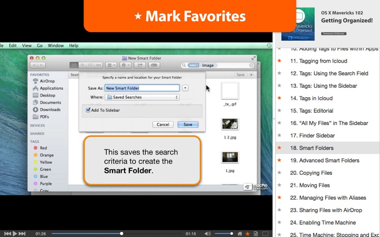Click the course cover thumbnail
380x237 pixels.
(298, 24)
